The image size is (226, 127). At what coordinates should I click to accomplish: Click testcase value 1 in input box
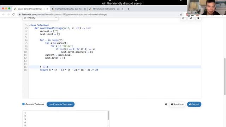pos(25,113)
